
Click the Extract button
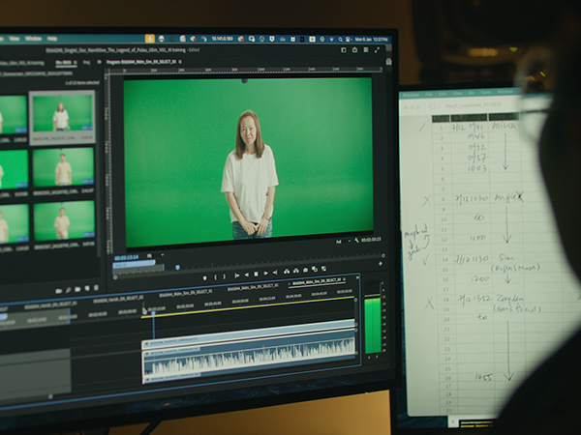[295, 271]
